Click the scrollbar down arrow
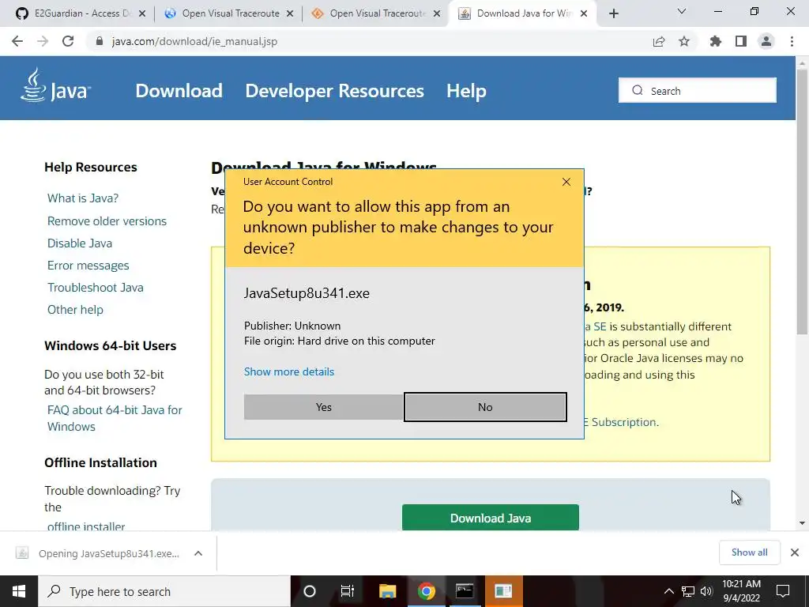The width and height of the screenshot is (809, 607). pyautogui.click(x=802, y=523)
